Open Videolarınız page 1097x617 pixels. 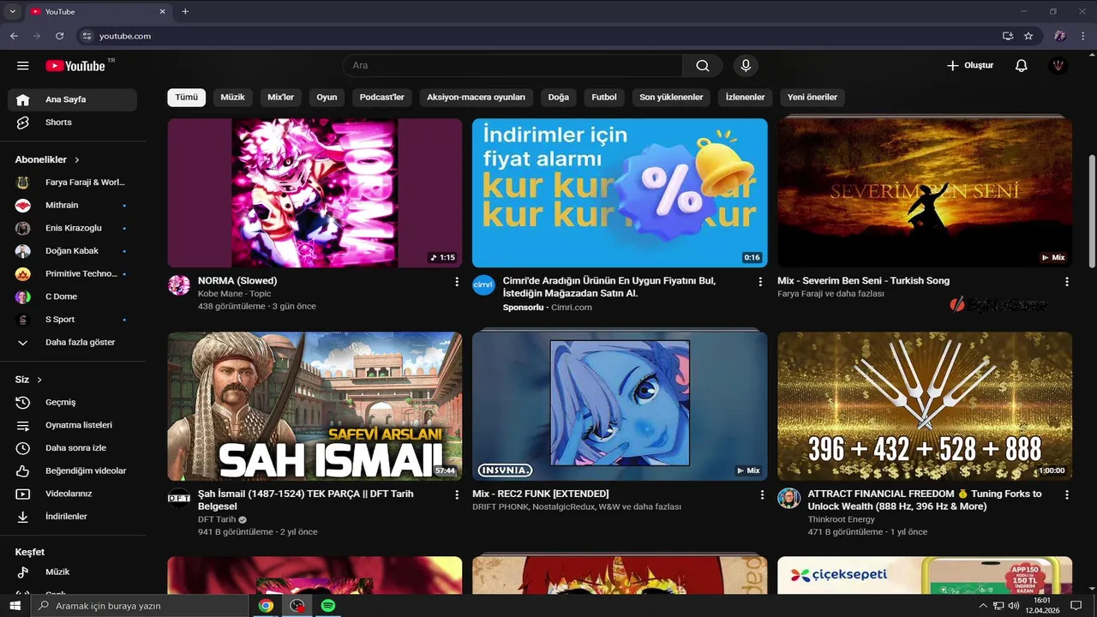pos(72,494)
